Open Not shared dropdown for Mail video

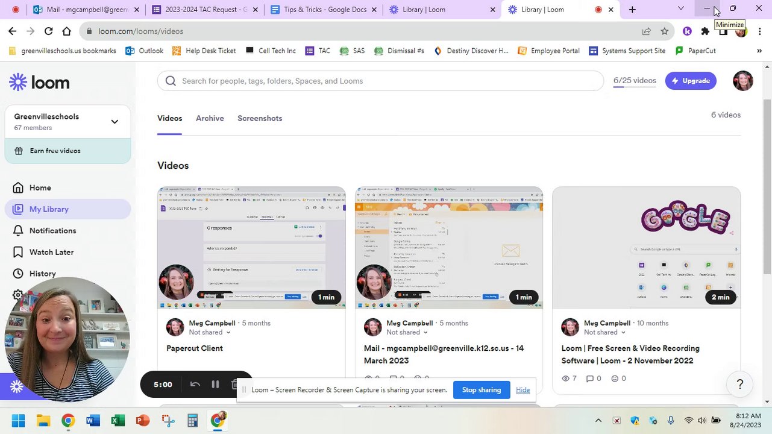pyautogui.click(x=407, y=332)
